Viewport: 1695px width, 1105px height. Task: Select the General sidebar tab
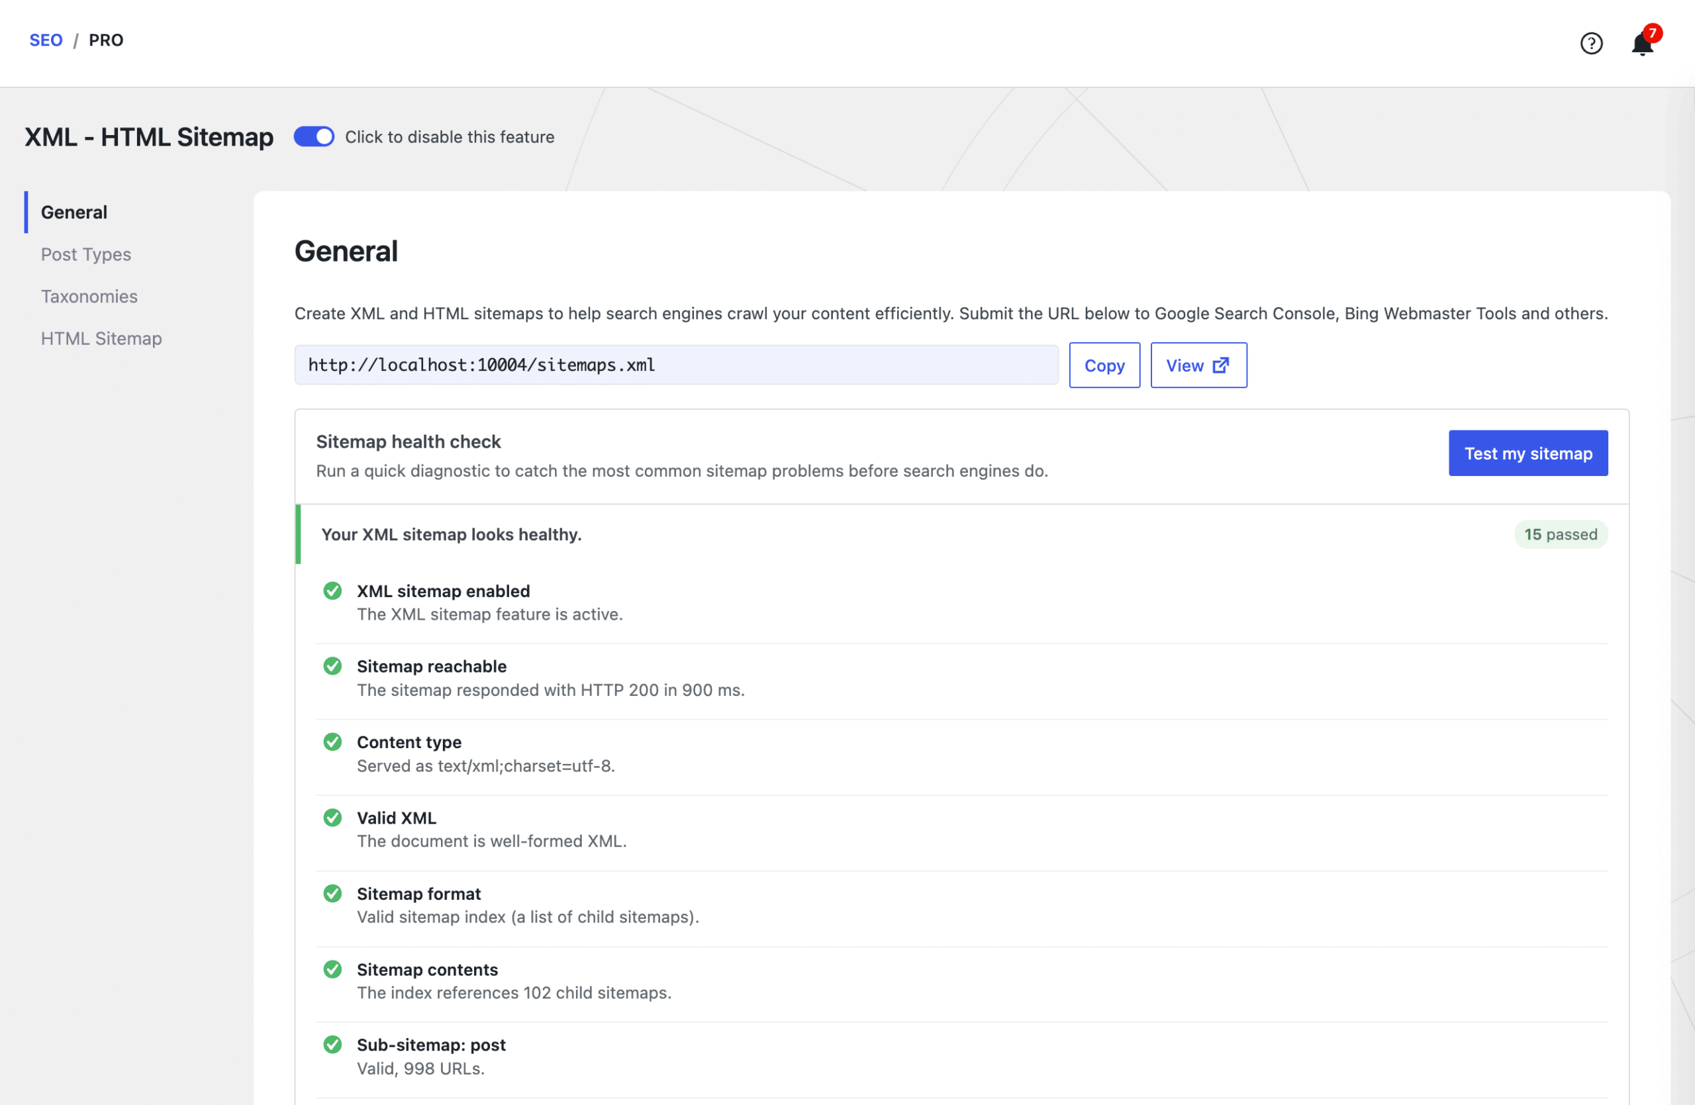74,212
